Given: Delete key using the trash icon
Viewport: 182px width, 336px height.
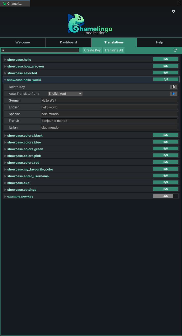Looking at the screenshot, I should coord(174,87).
